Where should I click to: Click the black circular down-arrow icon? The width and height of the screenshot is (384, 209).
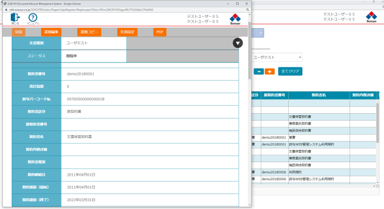pos(238,43)
